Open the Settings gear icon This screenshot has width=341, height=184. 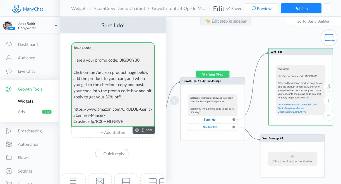tap(9, 171)
